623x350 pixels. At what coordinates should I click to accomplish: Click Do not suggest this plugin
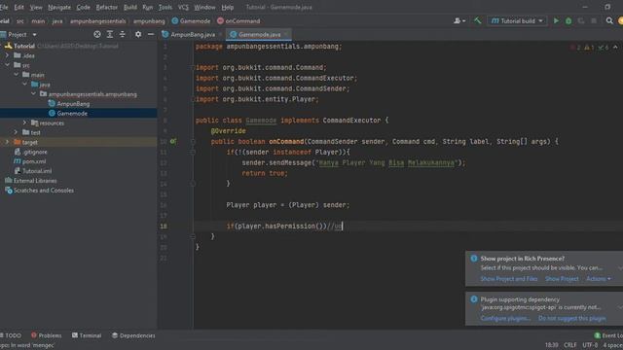point(572,318)
